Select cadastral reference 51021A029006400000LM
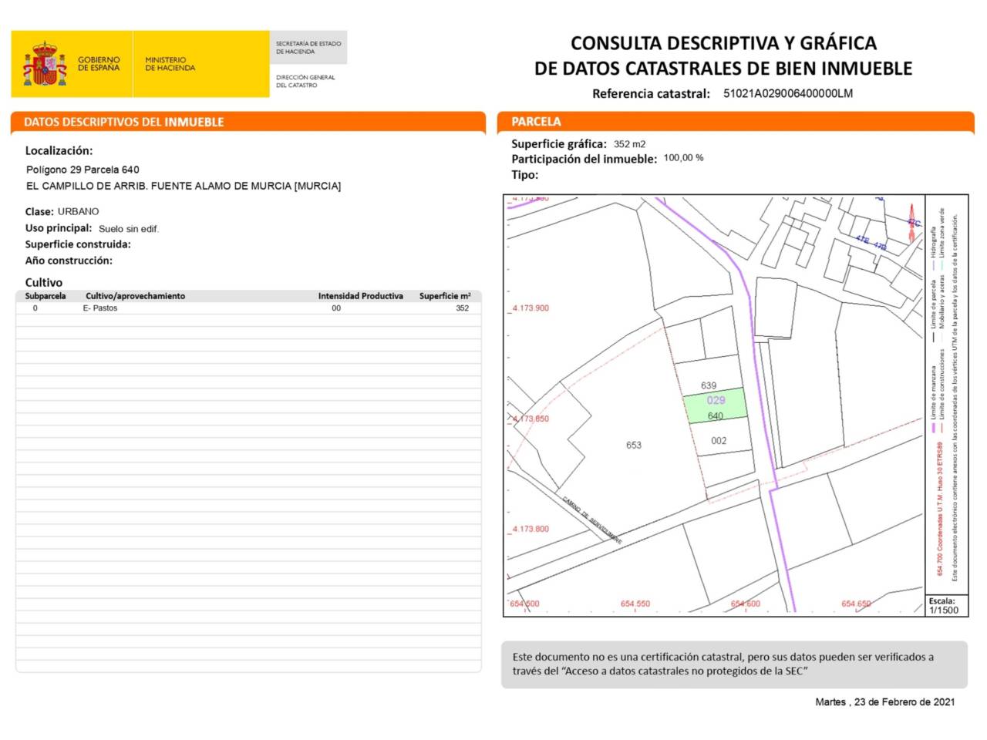987x740 pixels. [788, 94]
